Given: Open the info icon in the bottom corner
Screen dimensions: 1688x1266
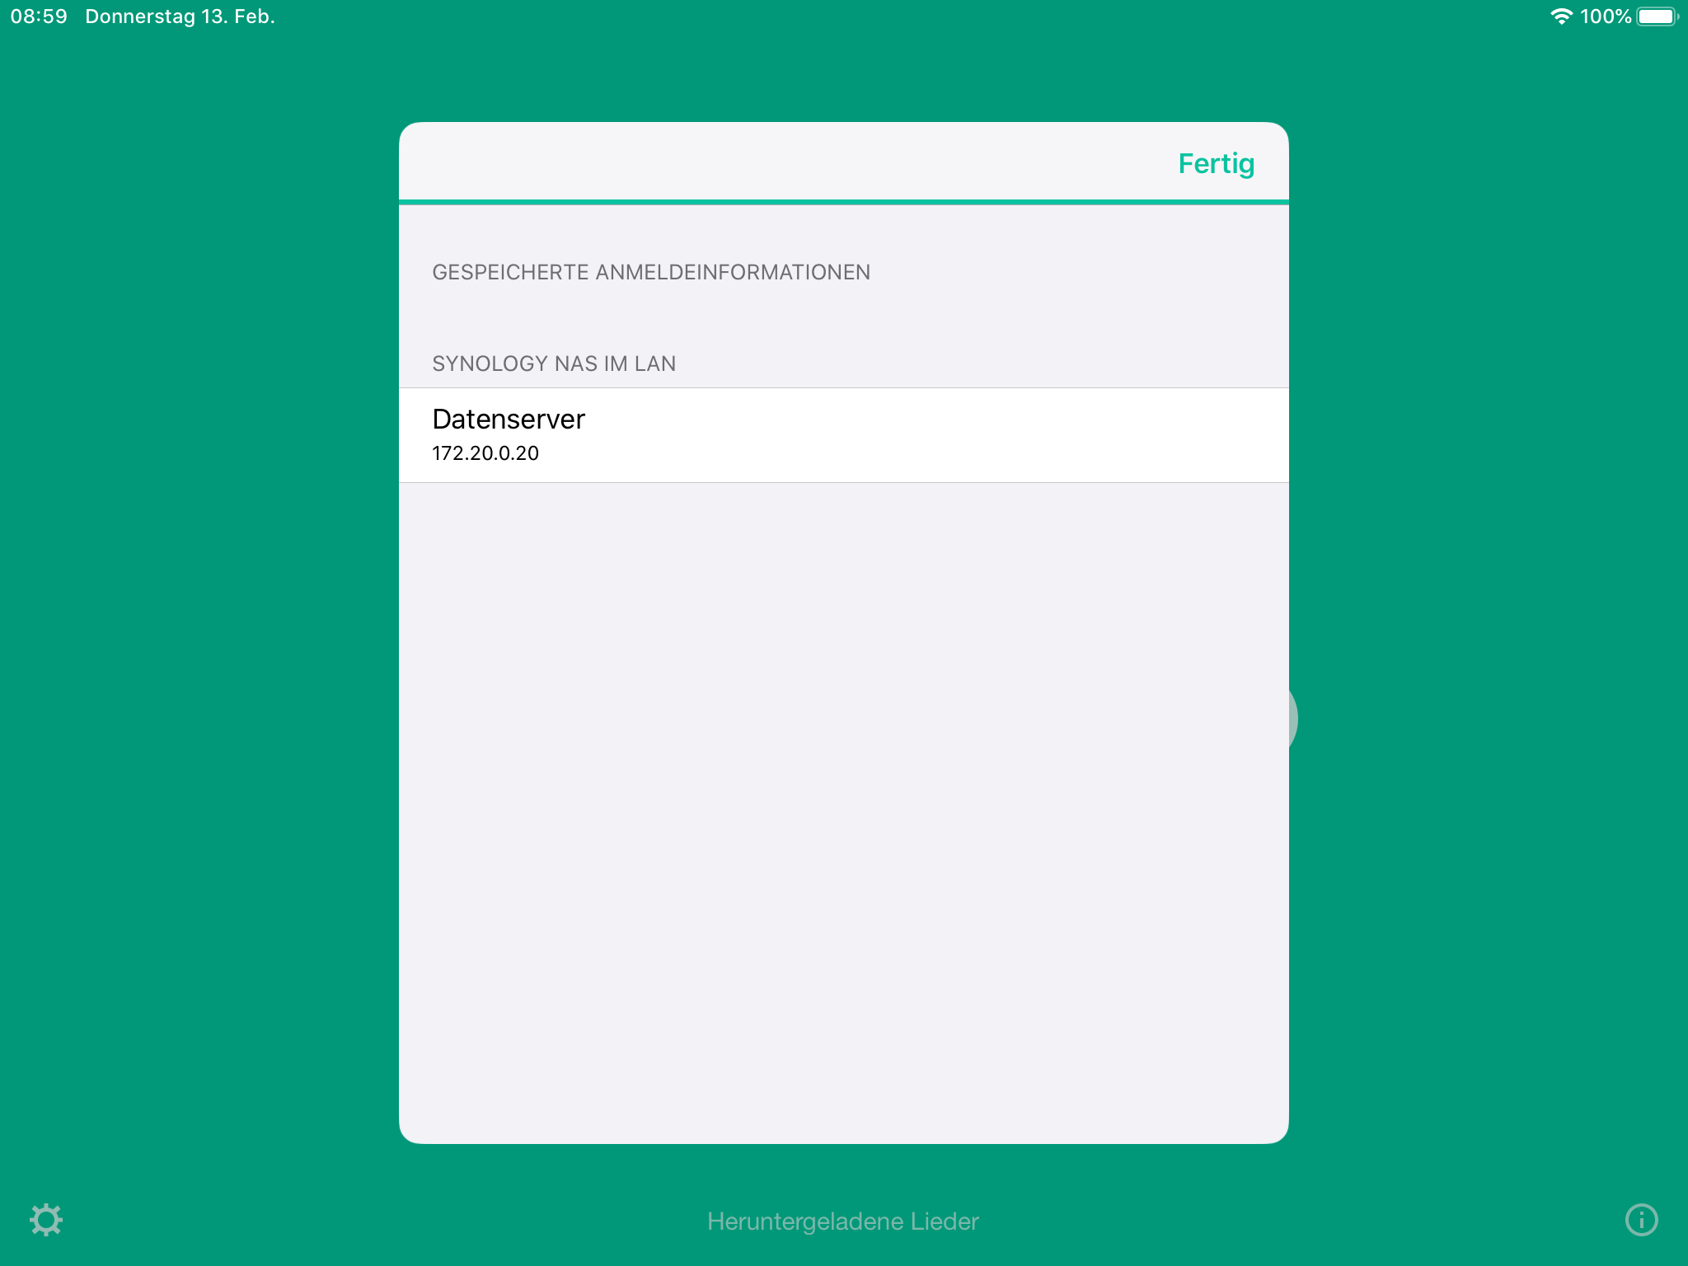Looking at the screenshot, I should (1641, 1220).
